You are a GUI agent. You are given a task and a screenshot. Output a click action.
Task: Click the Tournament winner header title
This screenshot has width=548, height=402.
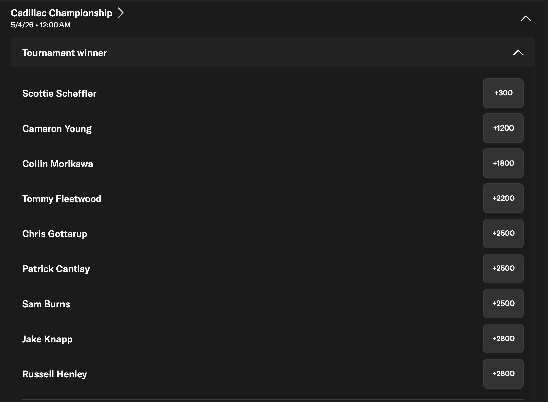[x=65, y=53]
